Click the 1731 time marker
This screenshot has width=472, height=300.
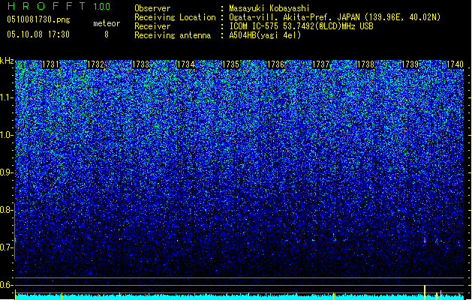[x=50, y=64]
